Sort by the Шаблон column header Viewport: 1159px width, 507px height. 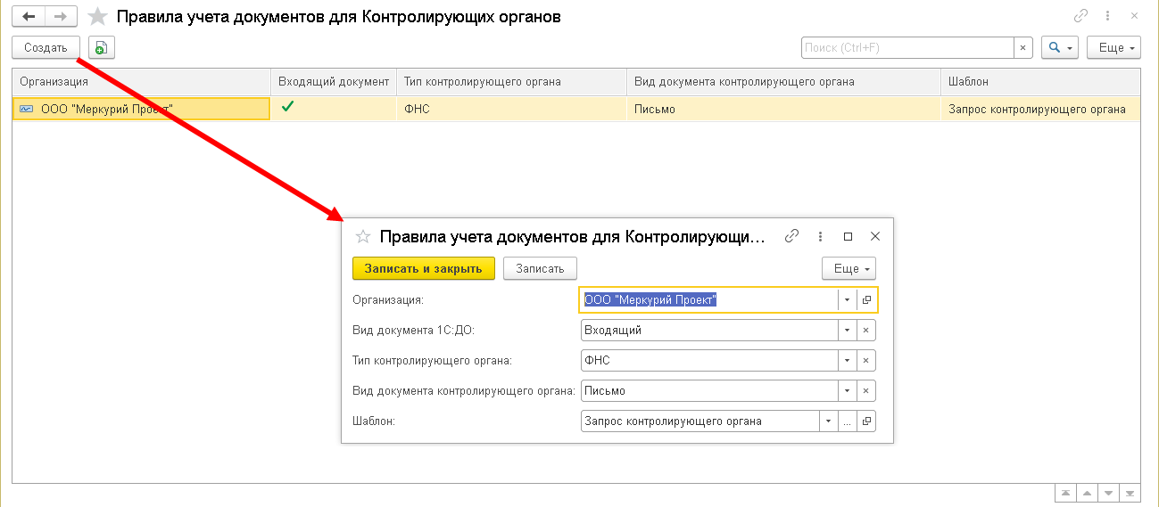click(x=1039, y=81)
